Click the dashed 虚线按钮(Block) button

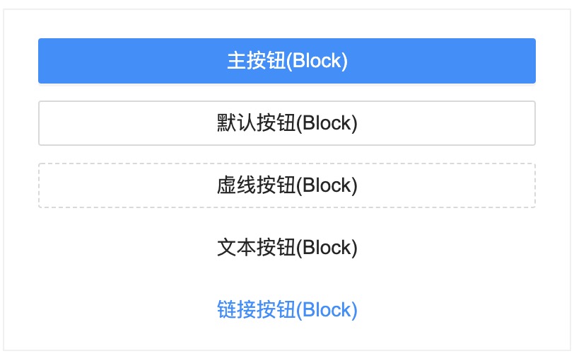click(x=287, y=185)
